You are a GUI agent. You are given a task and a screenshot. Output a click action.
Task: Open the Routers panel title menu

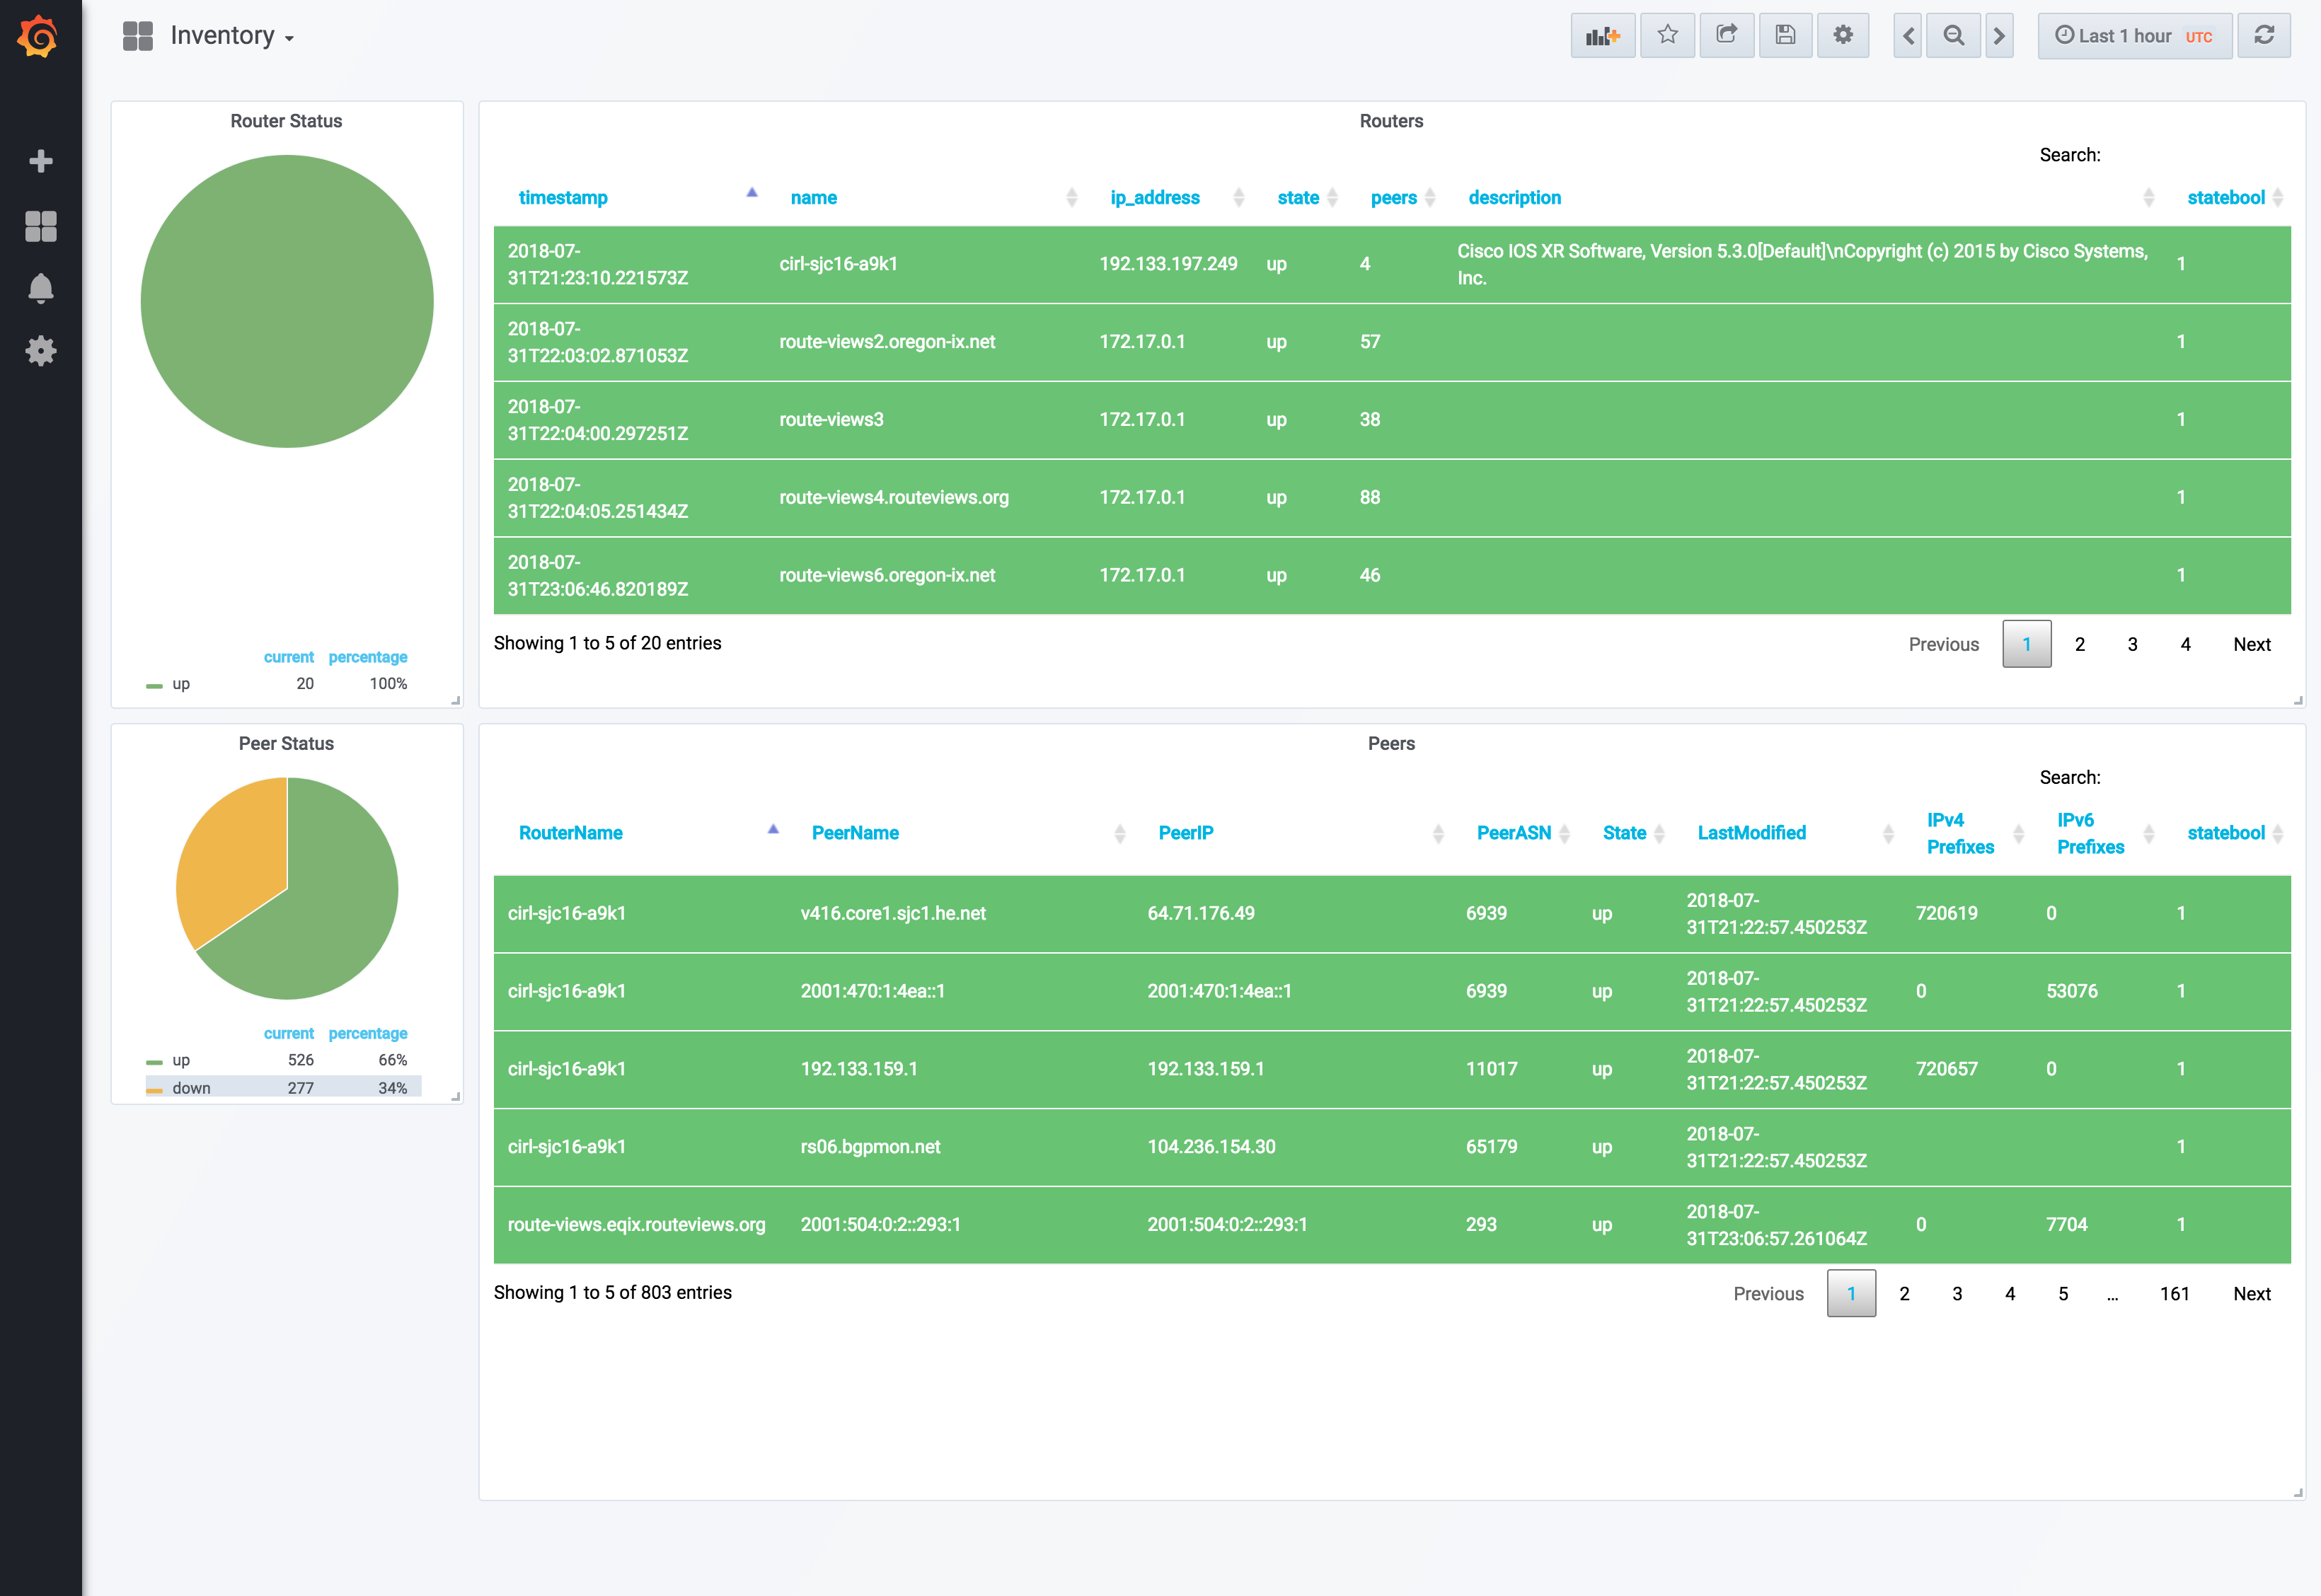[1391, 121]
